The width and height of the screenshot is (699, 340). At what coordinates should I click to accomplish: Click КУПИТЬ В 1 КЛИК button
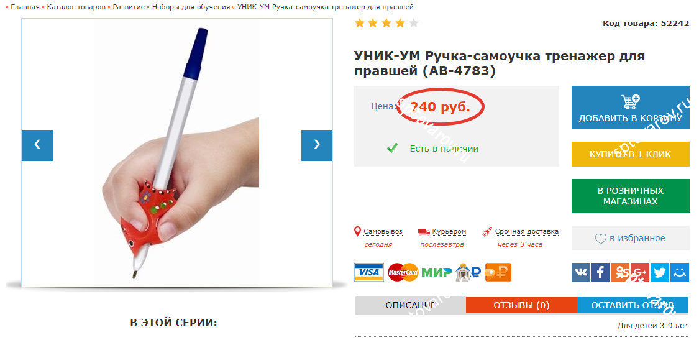631,154
